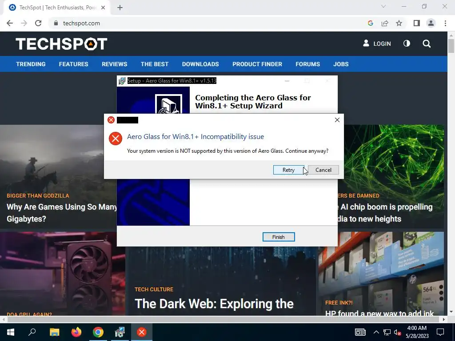This screenshot has width=455, height=341.
Task: Open the HP ink article
Action: 379,313
